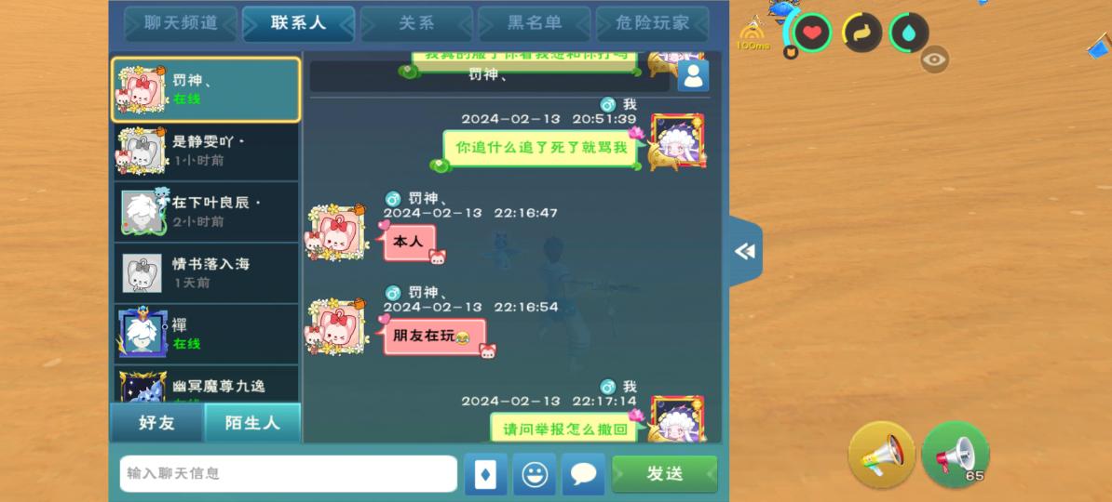This screenshot has width=1112, height=502.
Task: Open the 危险玩家 tab
Action: pyautogui.click(x=653, y=23)
